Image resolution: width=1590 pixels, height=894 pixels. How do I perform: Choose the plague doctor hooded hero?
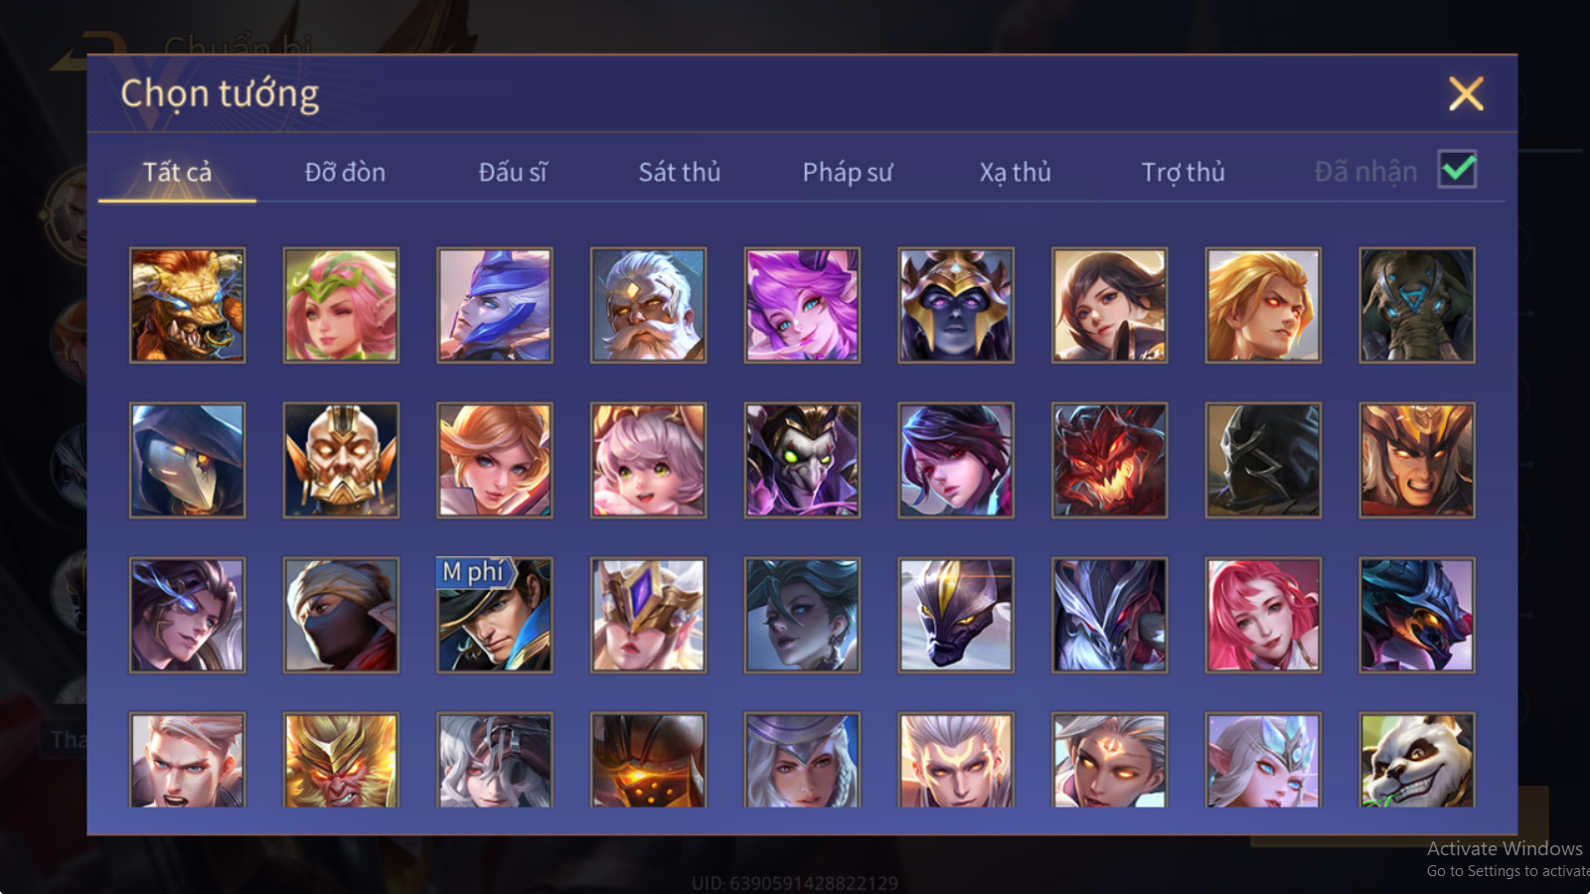click(x=187, y=460)
